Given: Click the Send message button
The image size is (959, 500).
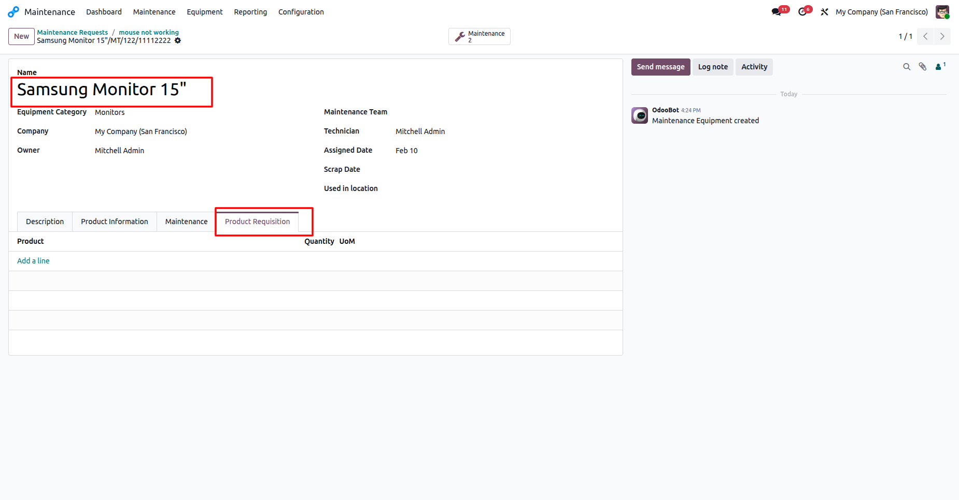Looking at the screenshot, I should pyautogui.click(x=660, y=67).
